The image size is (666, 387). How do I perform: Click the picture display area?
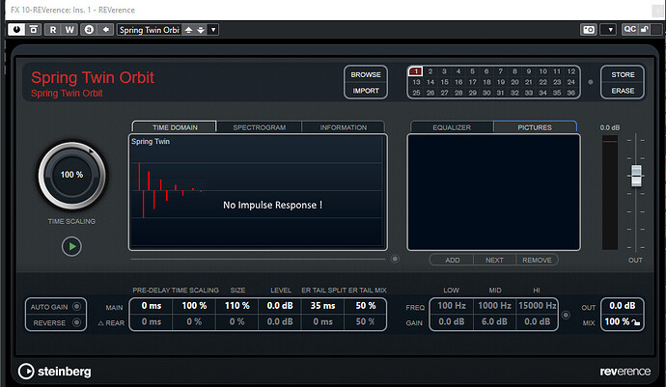coord(493,192)
